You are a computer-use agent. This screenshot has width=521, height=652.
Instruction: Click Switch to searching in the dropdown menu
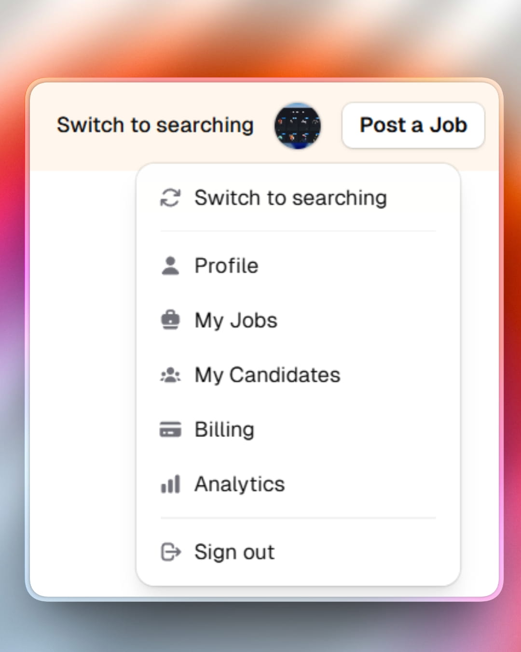[290, 197]
